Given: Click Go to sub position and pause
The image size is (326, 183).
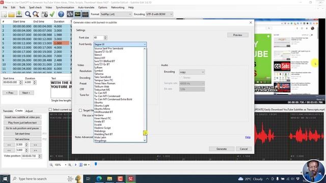Looking at the screenshot, I should [x=22, y=128].
